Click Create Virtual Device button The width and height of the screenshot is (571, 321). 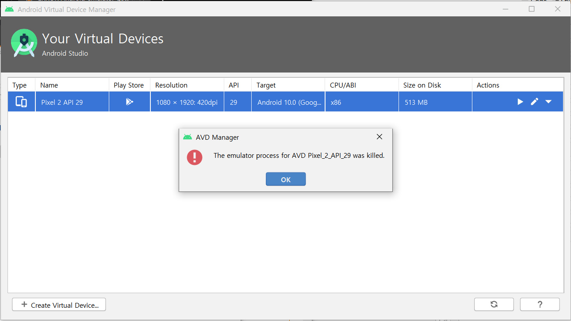pyautogui.click(x=59, y=305)
